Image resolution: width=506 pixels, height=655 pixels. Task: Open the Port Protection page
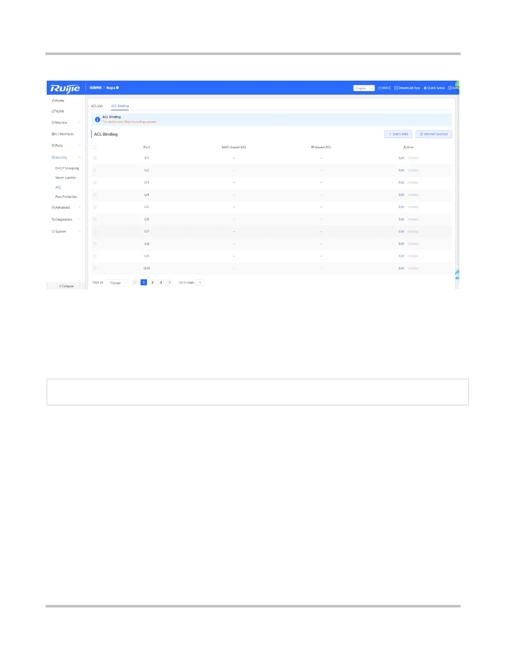tap(66, 197)
